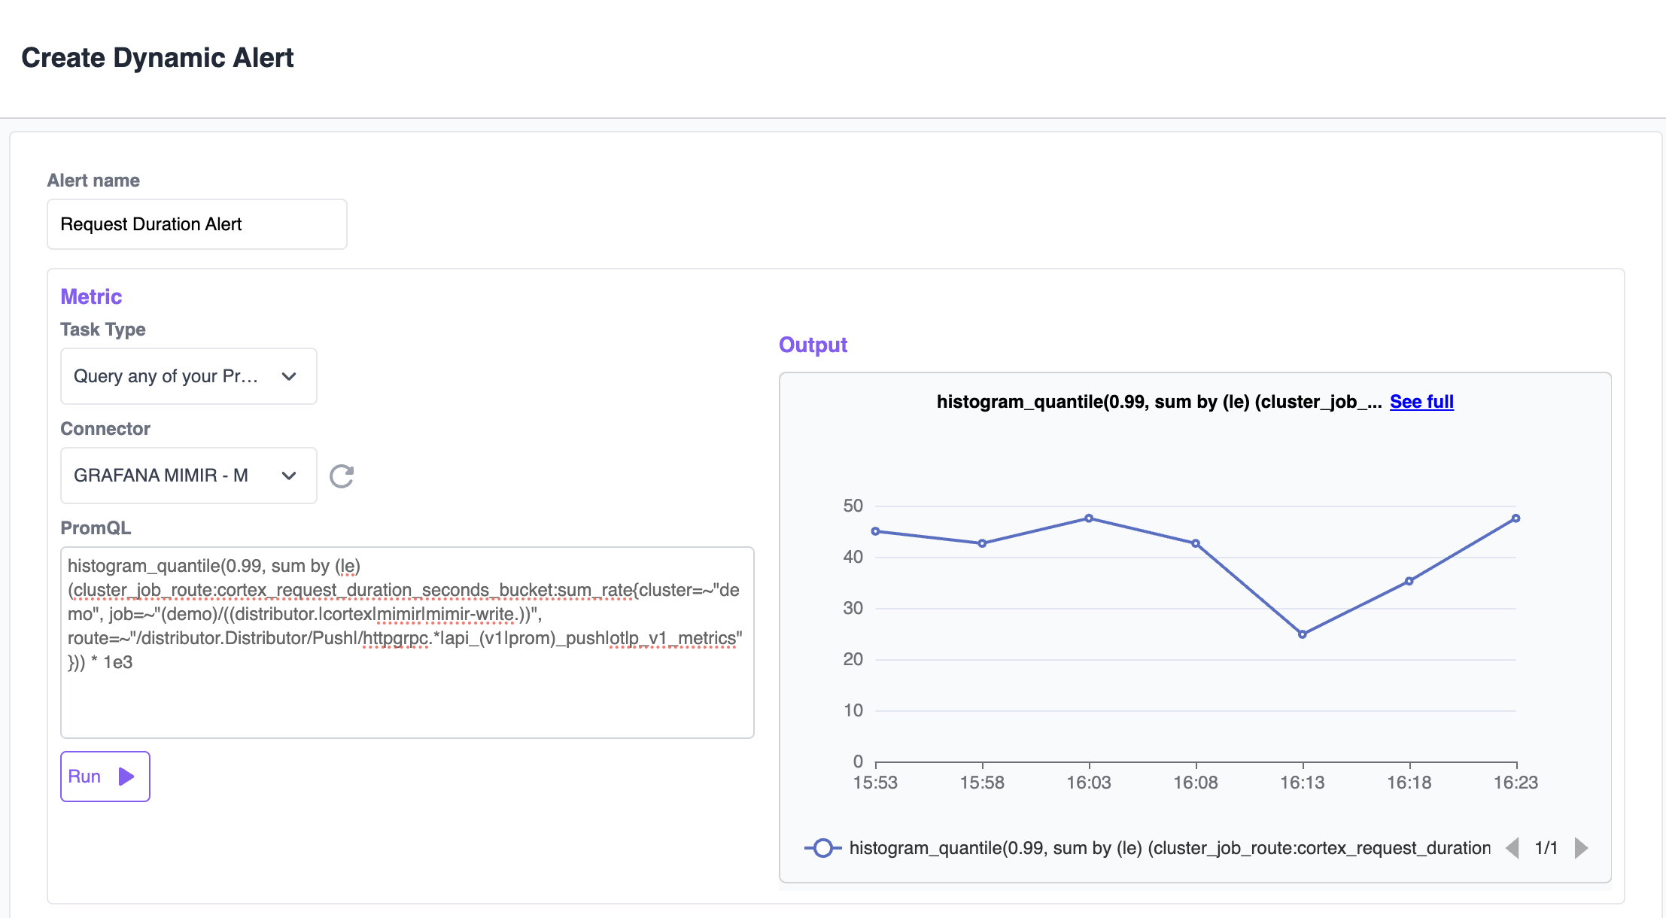This screenshot has width=1666, height=918.
Task: Click the lowest data point at 16:13
Action: pos(1303,634)
